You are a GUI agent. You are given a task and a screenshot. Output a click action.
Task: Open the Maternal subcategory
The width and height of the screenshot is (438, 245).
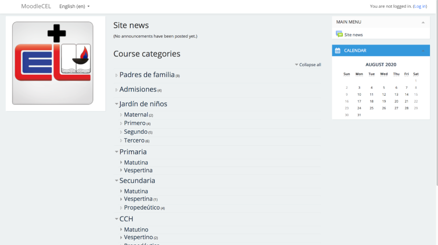136,115
